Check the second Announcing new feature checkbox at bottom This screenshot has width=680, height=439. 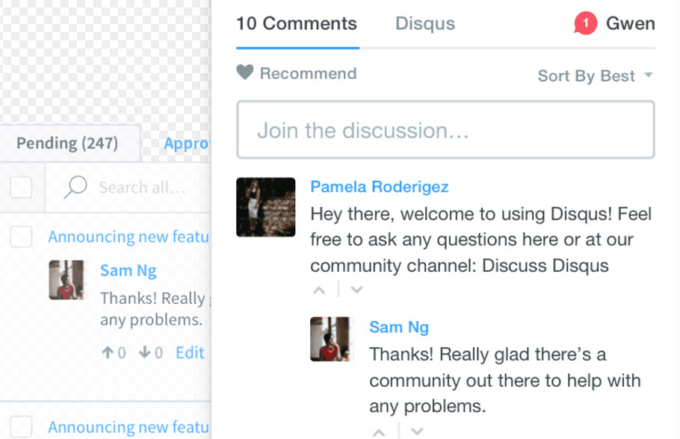coord(21,426)
